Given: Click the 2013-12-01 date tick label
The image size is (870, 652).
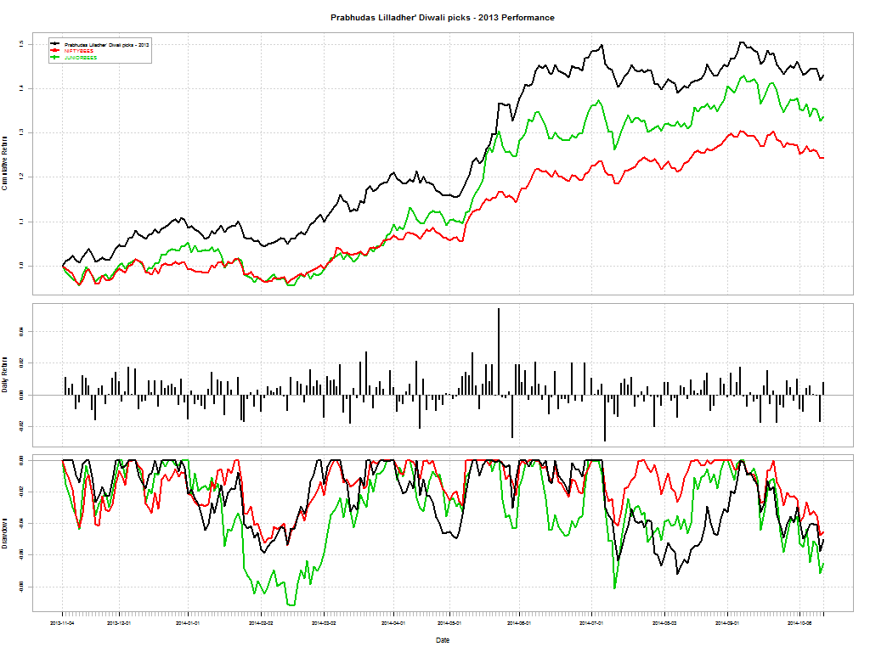Looking at the screenshot, I should pyautogui.click(x=119, y=623).
